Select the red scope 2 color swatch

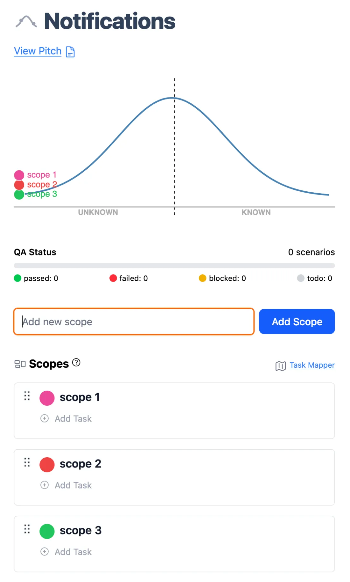click(47, 465)
